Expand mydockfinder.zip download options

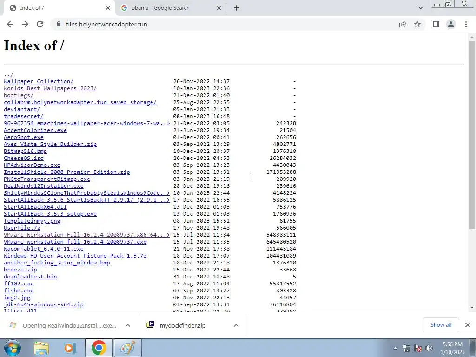pos(236,325)
